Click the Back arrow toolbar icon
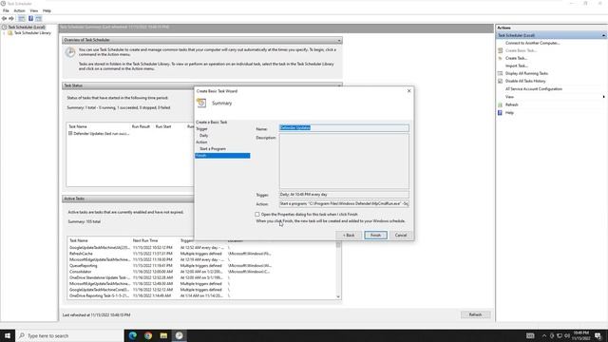The width and height of the screenshot is (608, 342). 4,19
